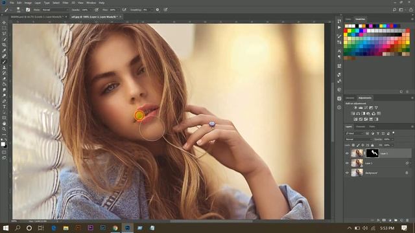Switch to the Color panel tab
415x233 pixels.
click(x=348, y=19)
